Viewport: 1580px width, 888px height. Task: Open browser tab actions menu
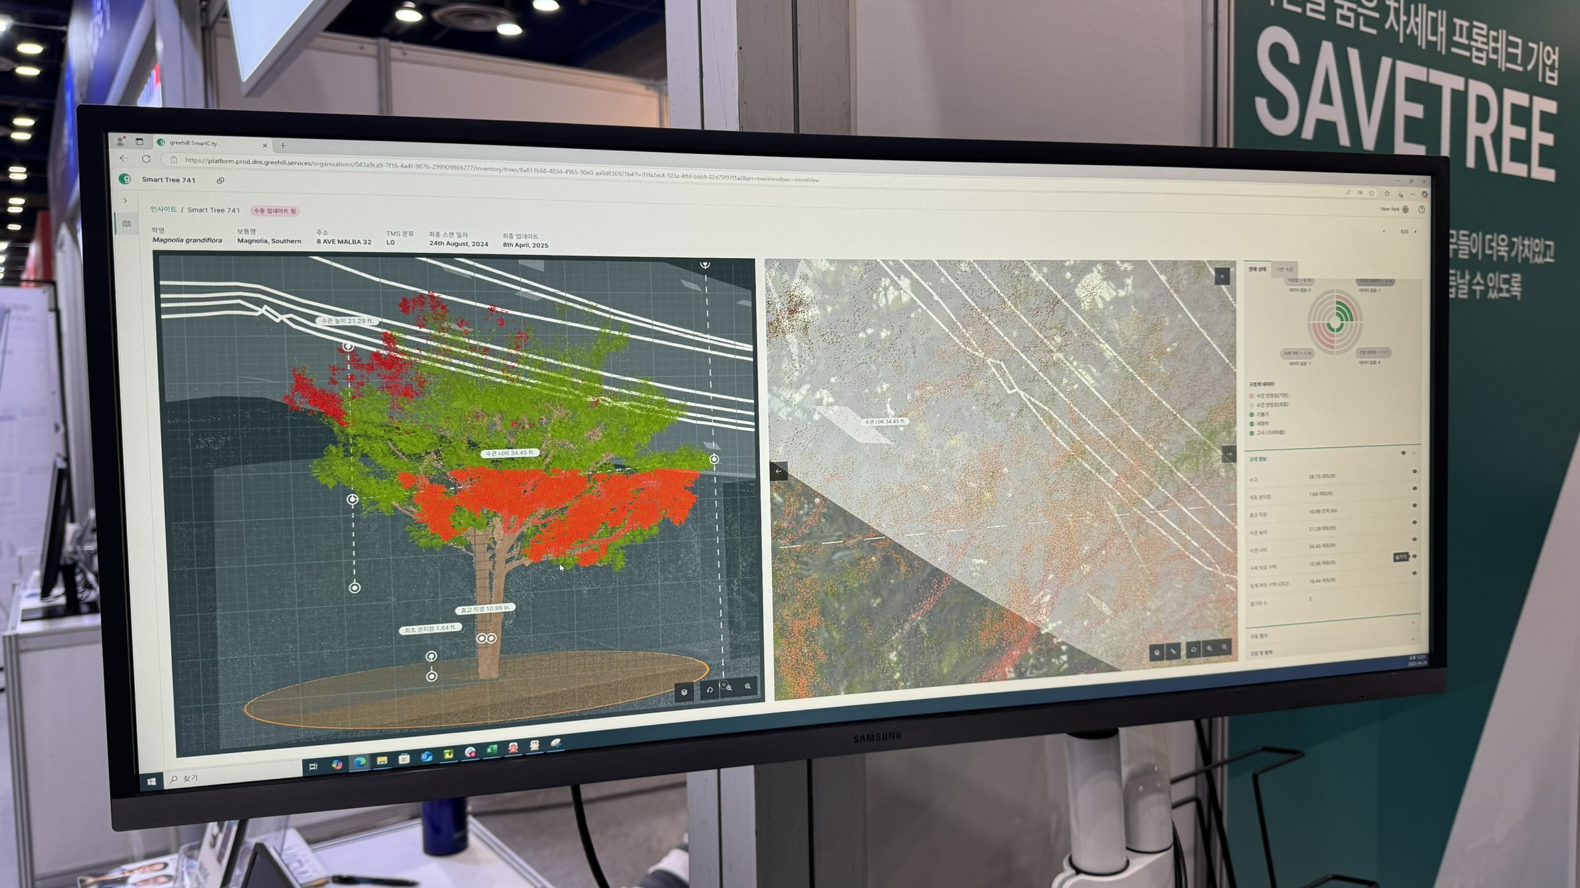[139, 142]
